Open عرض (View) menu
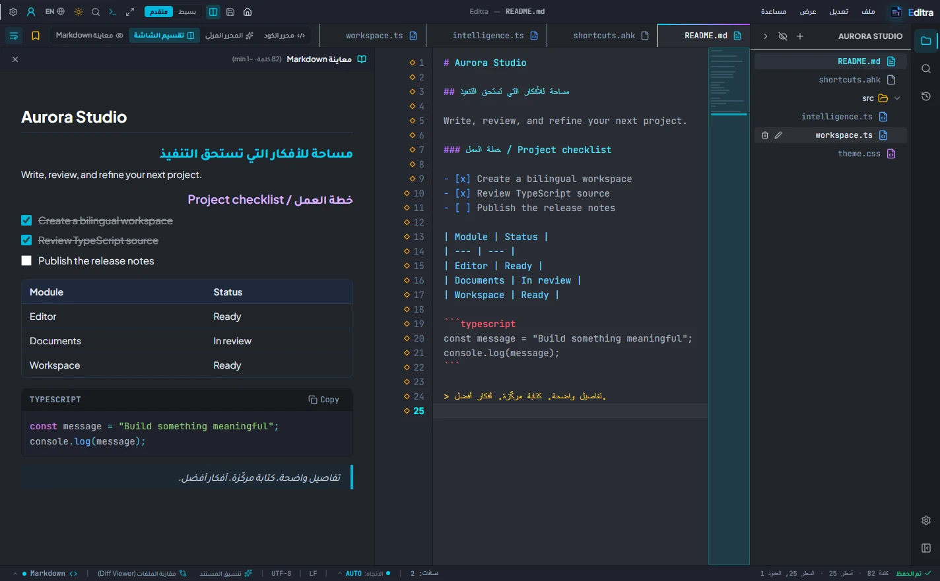 coord(808,12)
